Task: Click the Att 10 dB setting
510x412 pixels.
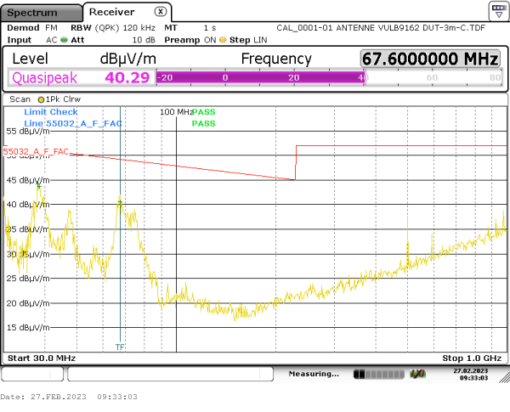Action: coord(113,40)
